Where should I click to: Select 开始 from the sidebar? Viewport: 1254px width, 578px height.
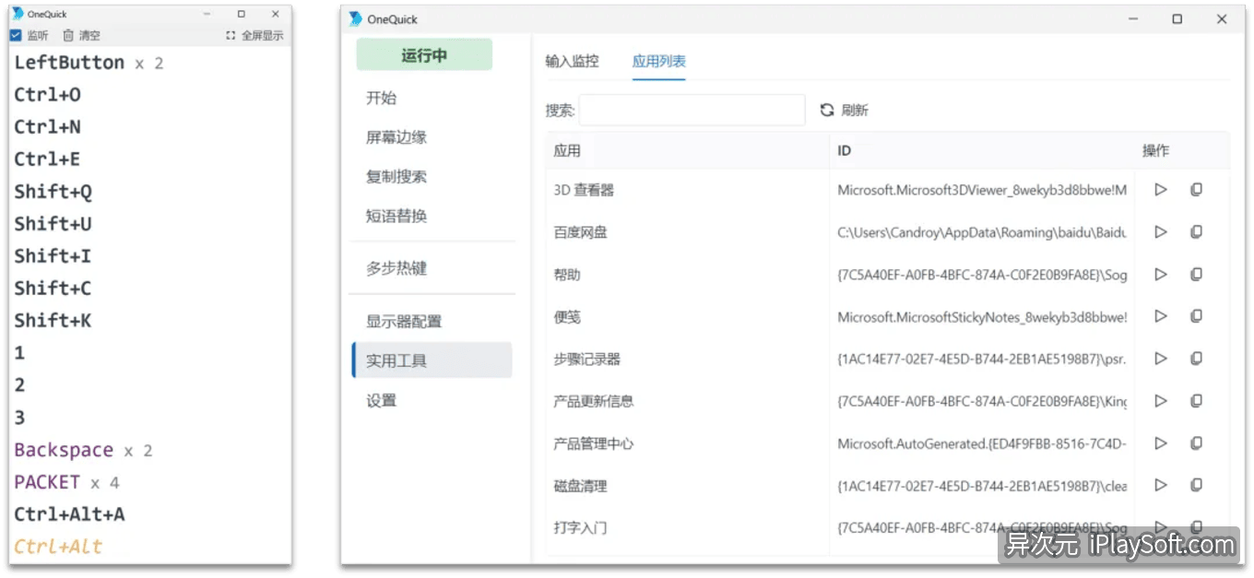[x=381, y=97]
